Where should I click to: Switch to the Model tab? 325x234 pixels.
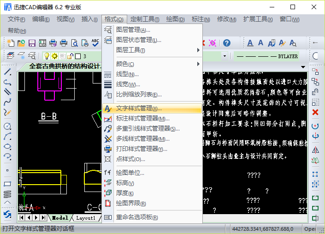60,218
